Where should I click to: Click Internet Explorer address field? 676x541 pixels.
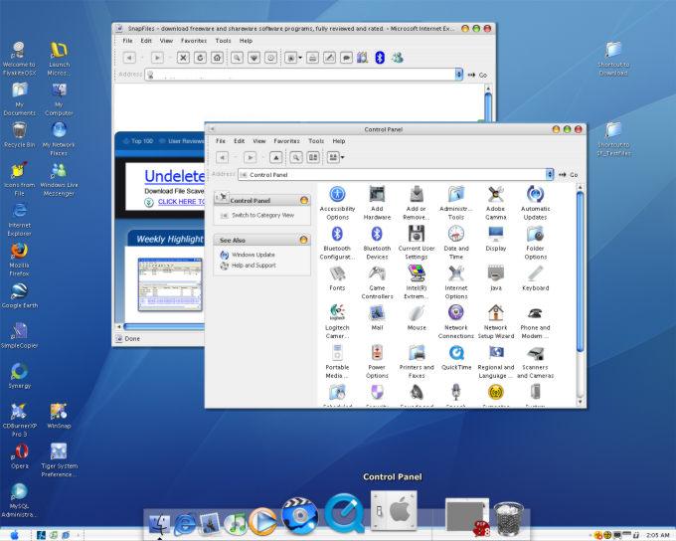point(300,75)
